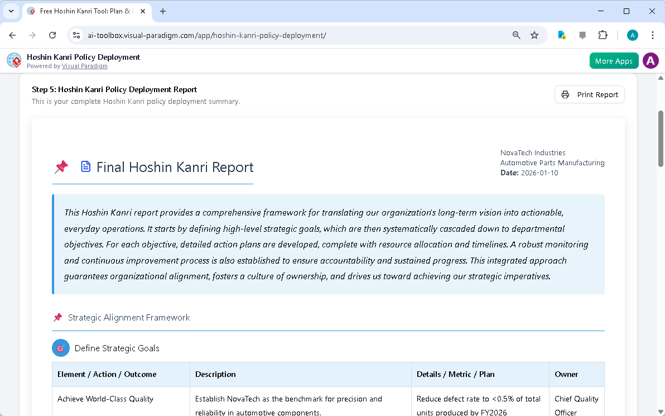The image size is (665, 416).
Task: Click the More Apps button
Action: (x=614, y=60)
